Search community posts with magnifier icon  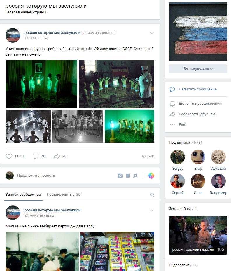(x=152, y=195)
